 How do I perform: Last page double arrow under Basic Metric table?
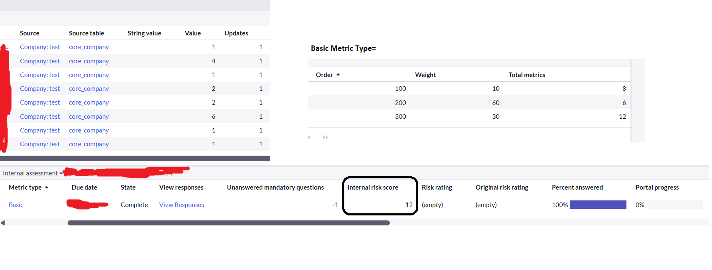point(326,137)
